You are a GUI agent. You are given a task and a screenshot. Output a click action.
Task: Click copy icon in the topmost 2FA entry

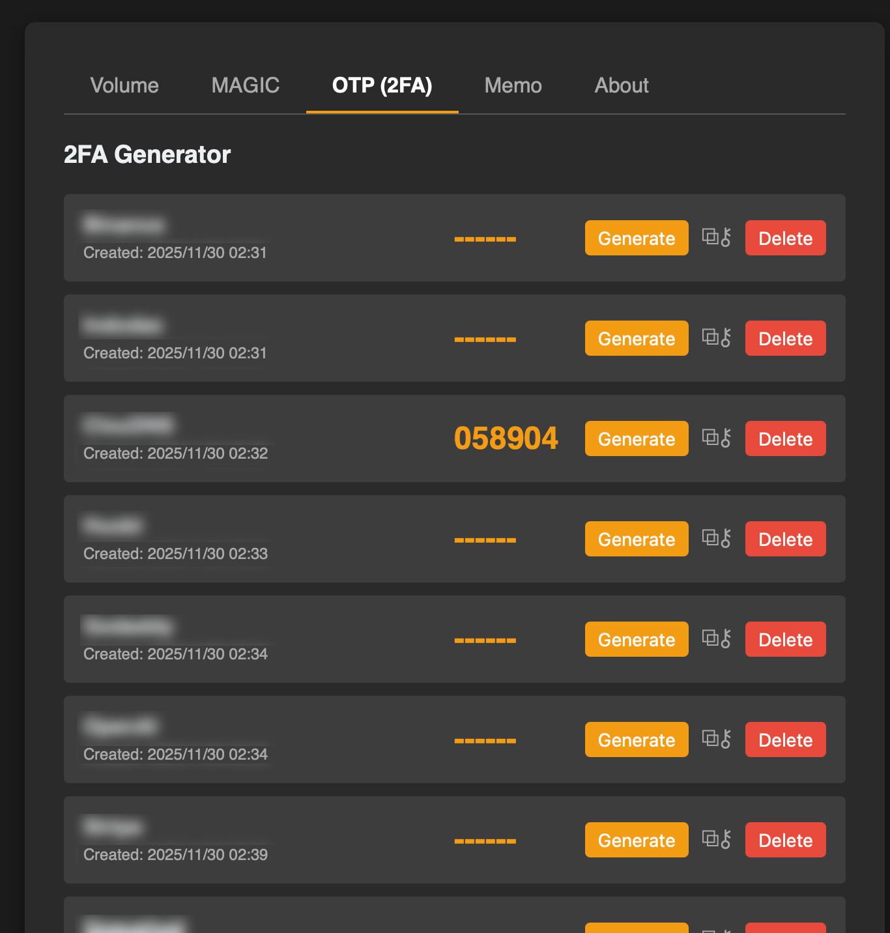[x=710, y=237]
